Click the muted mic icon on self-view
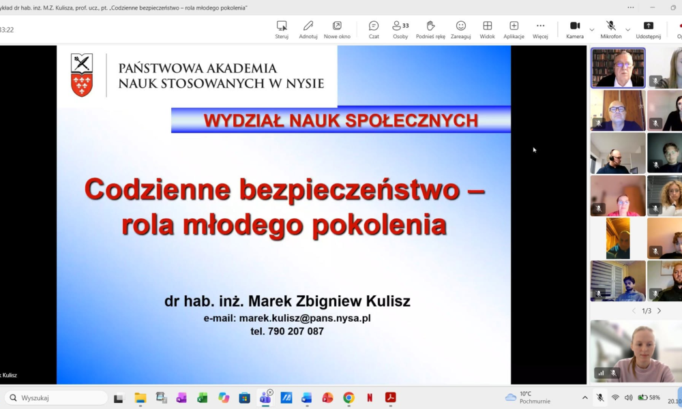 click(x=613, y=373)
